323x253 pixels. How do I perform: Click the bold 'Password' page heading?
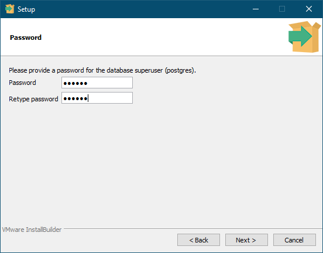click(26, 37)
